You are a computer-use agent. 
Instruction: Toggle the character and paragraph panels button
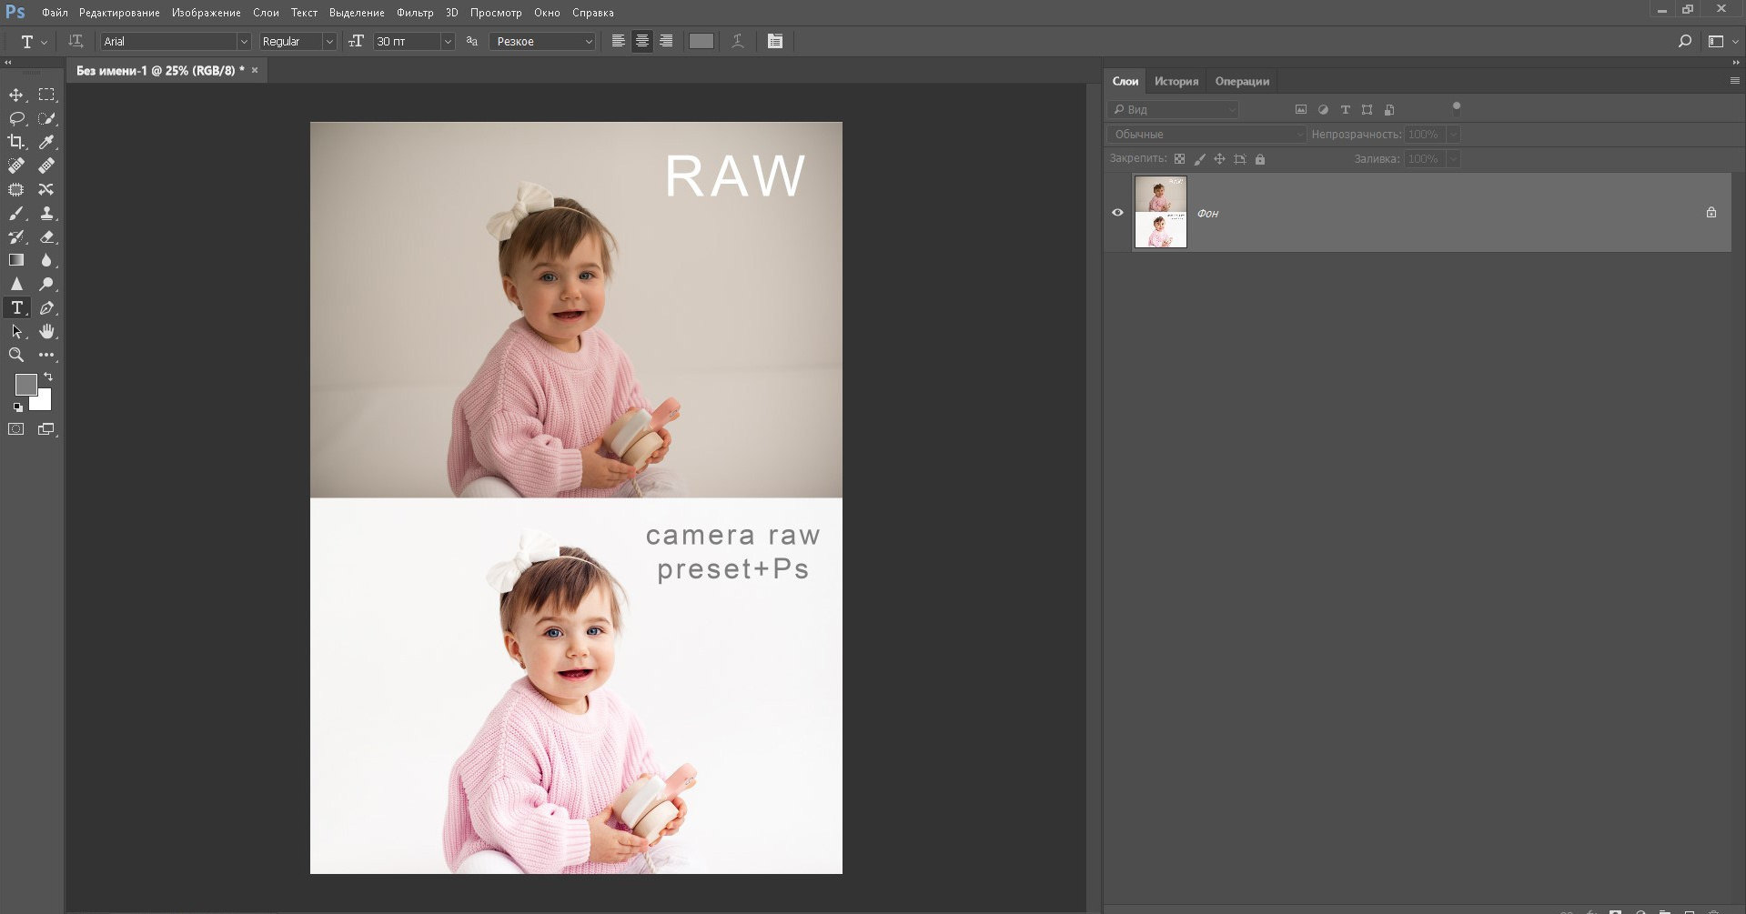[x=775, y=41]
